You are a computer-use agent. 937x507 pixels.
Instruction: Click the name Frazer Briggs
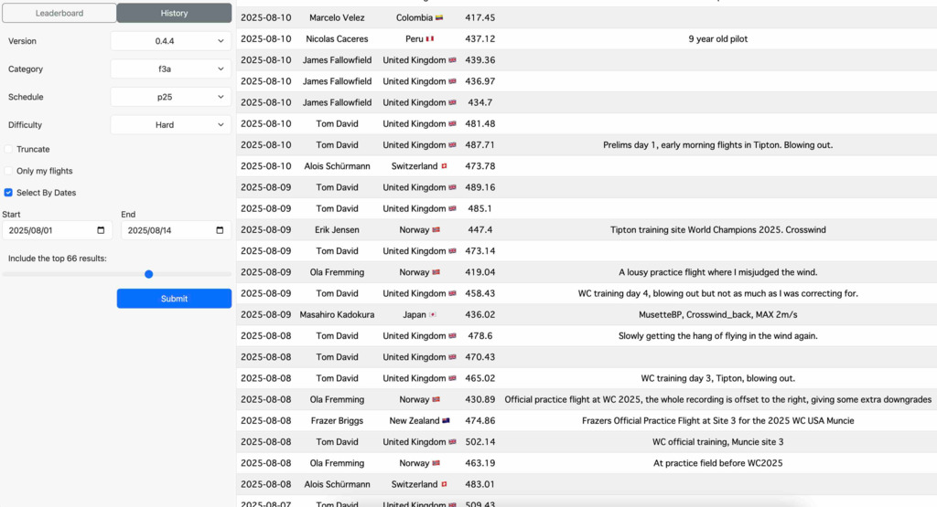(x=337, y=420)
